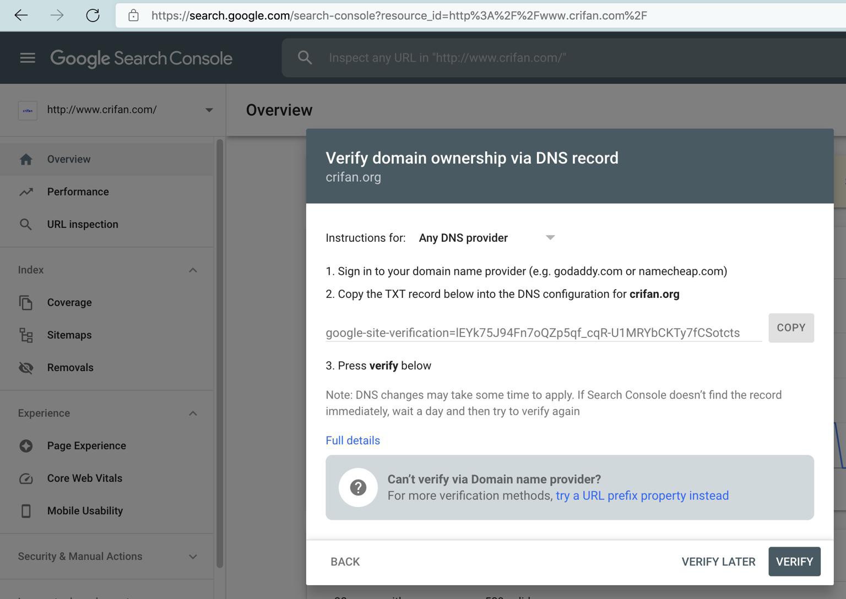Click the Sitemaps tree icon

26,335
